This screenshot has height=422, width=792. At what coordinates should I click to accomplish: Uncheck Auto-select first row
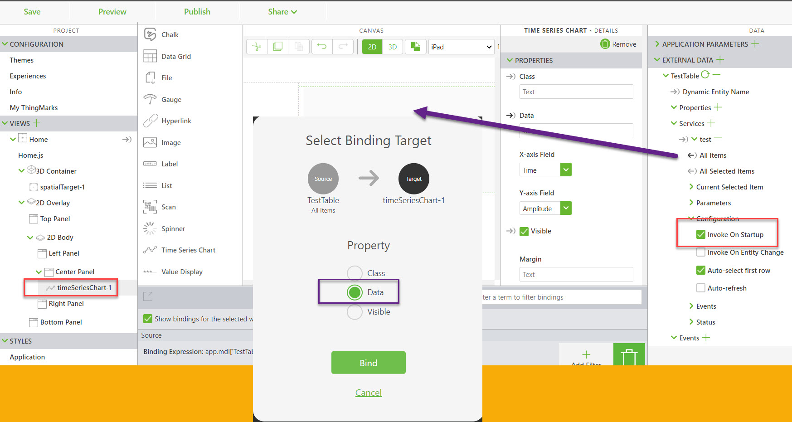pyautogui.click(x=701, y=270)
